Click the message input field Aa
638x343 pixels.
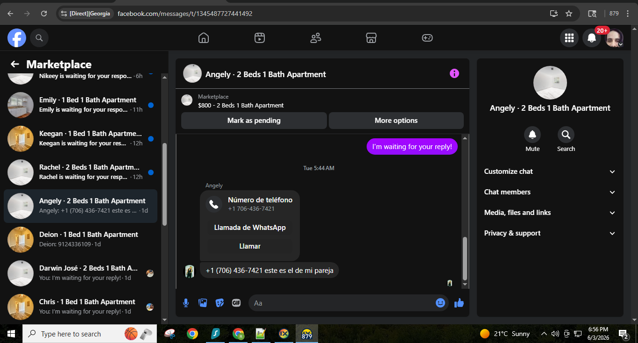[x=348, y=303]
